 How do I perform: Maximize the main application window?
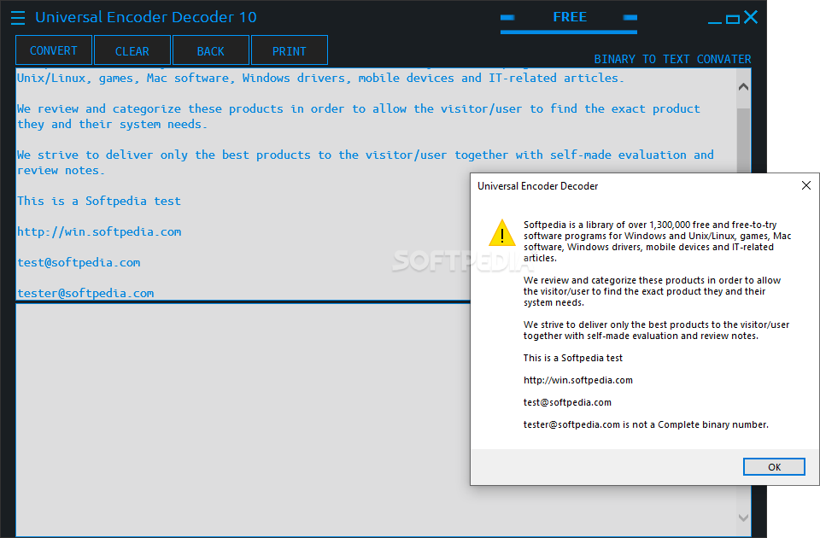tap(733, 20)
